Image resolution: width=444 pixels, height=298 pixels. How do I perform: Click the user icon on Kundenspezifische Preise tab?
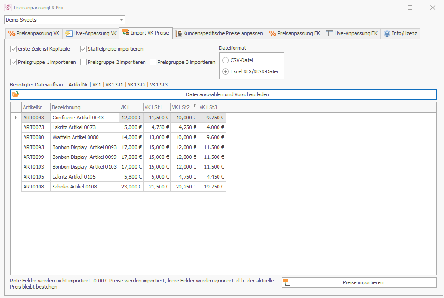pos(179,34)
